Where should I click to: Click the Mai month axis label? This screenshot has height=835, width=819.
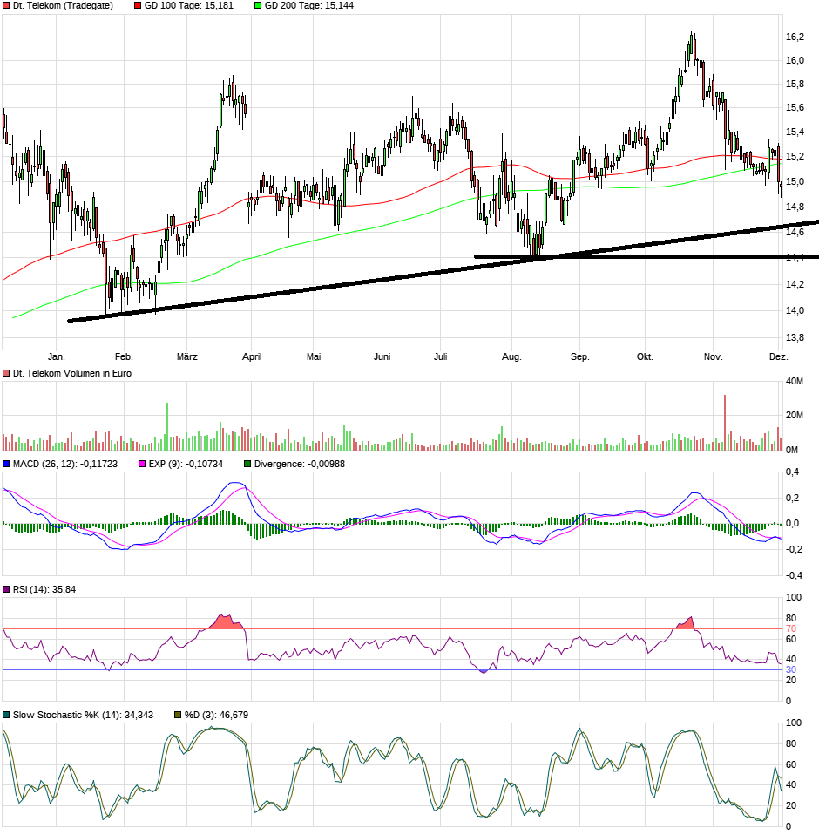pos(314,356)
